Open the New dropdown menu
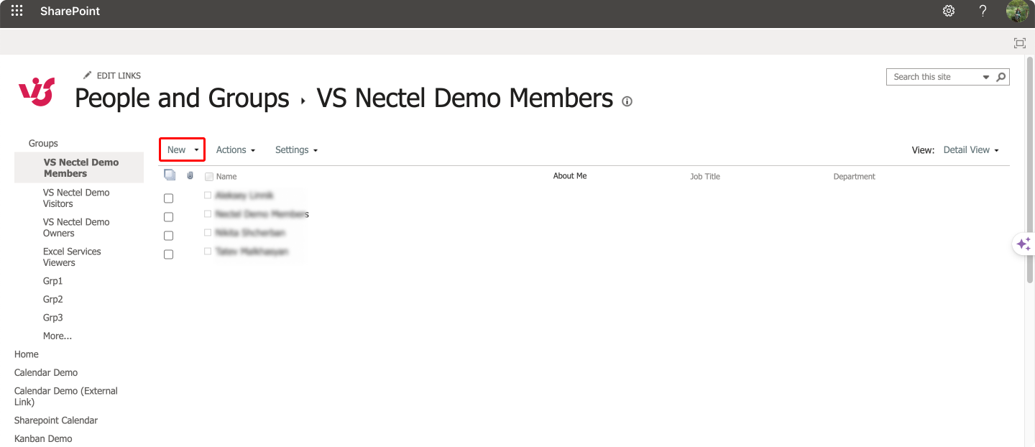Screen dimensions: 1035x447 click(x=183, y=149)
